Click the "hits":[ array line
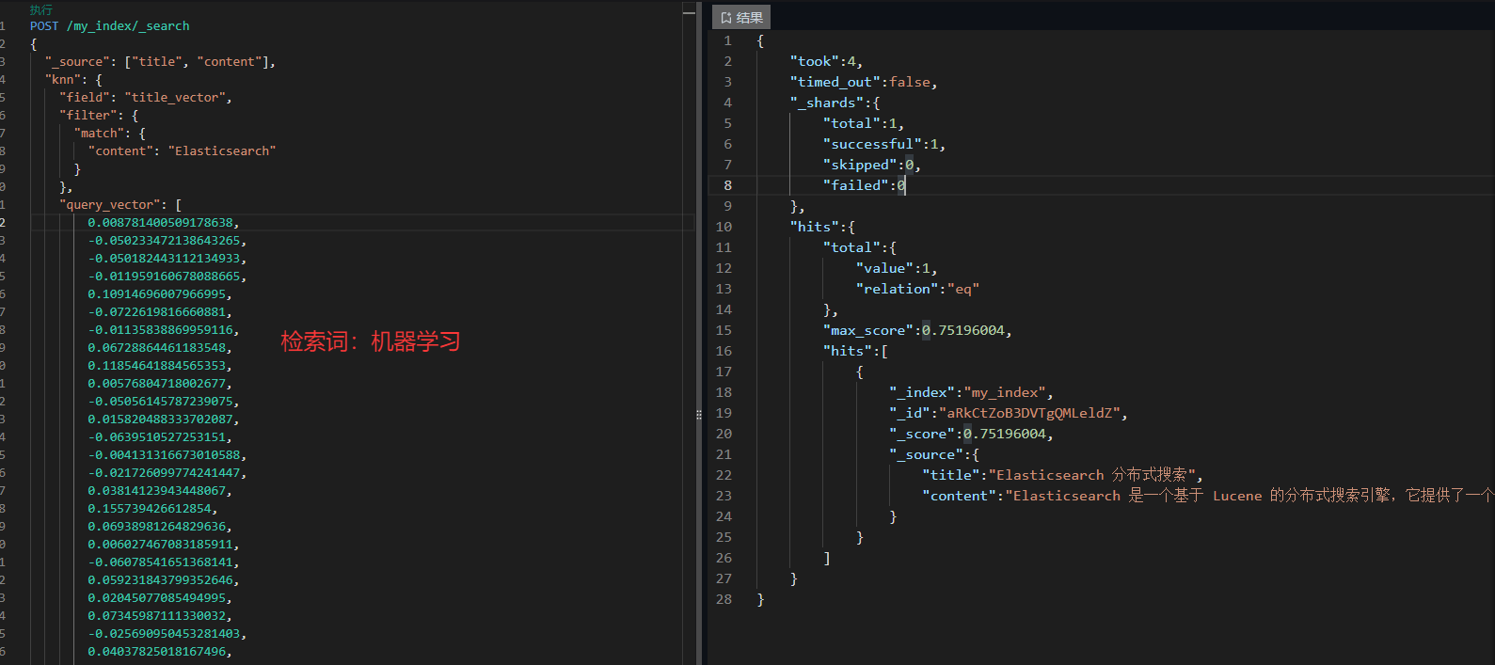Screen dimensions: 1495x665 click(x=855, y=351)
